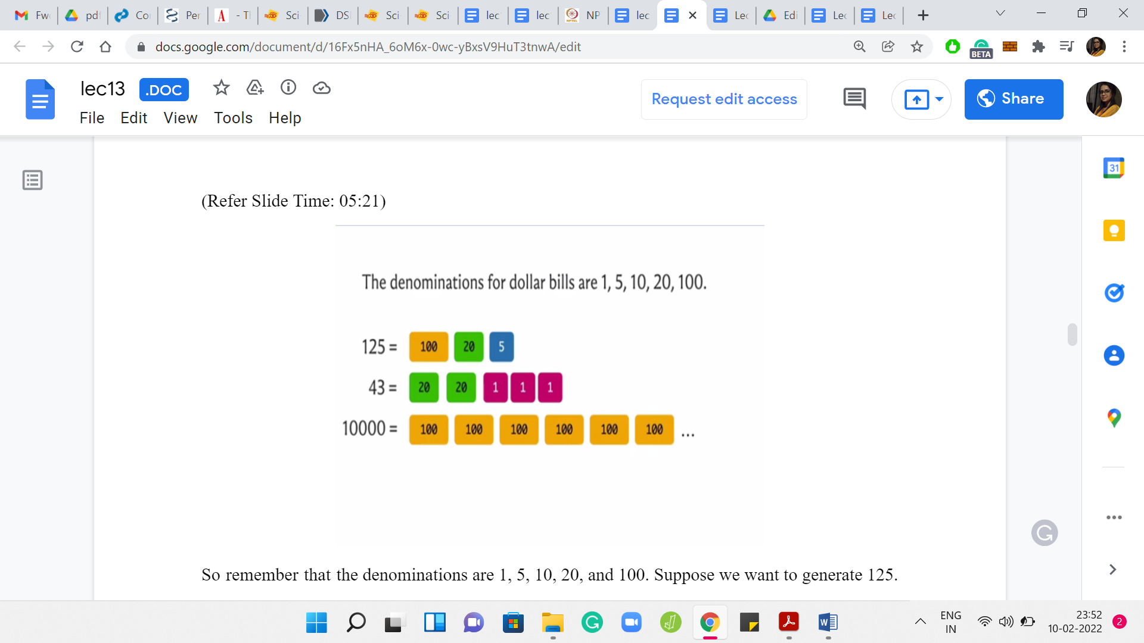Hide the side panel chevron

(1112, 570)
